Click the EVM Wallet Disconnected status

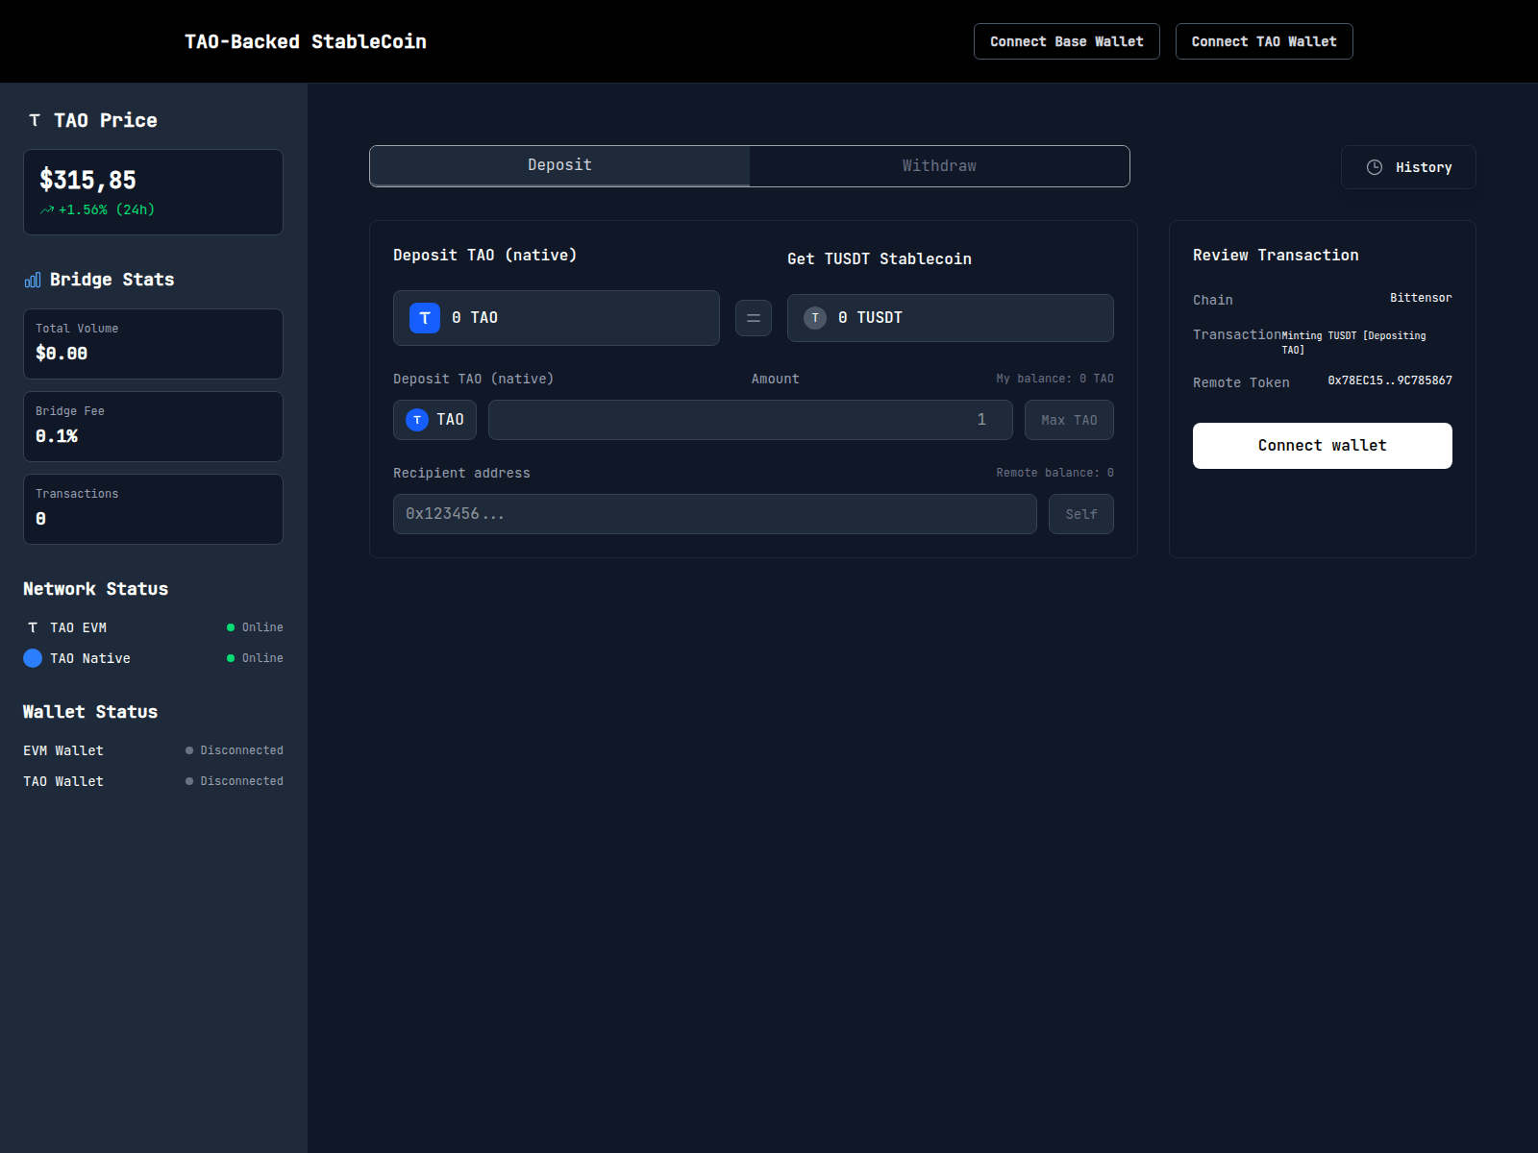(x=235, y=750)
